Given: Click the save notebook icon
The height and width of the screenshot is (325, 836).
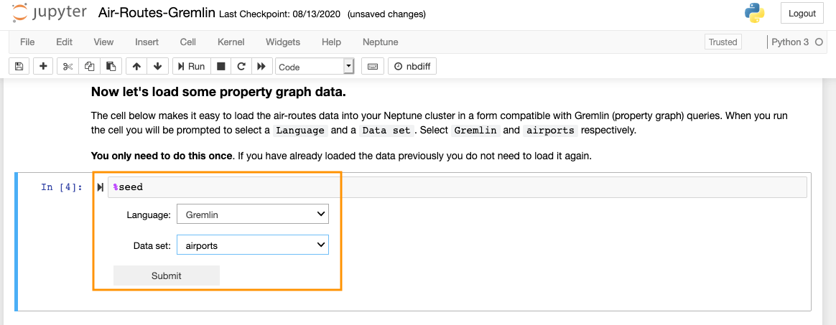Looking at the screenshot, I should 19,67.
